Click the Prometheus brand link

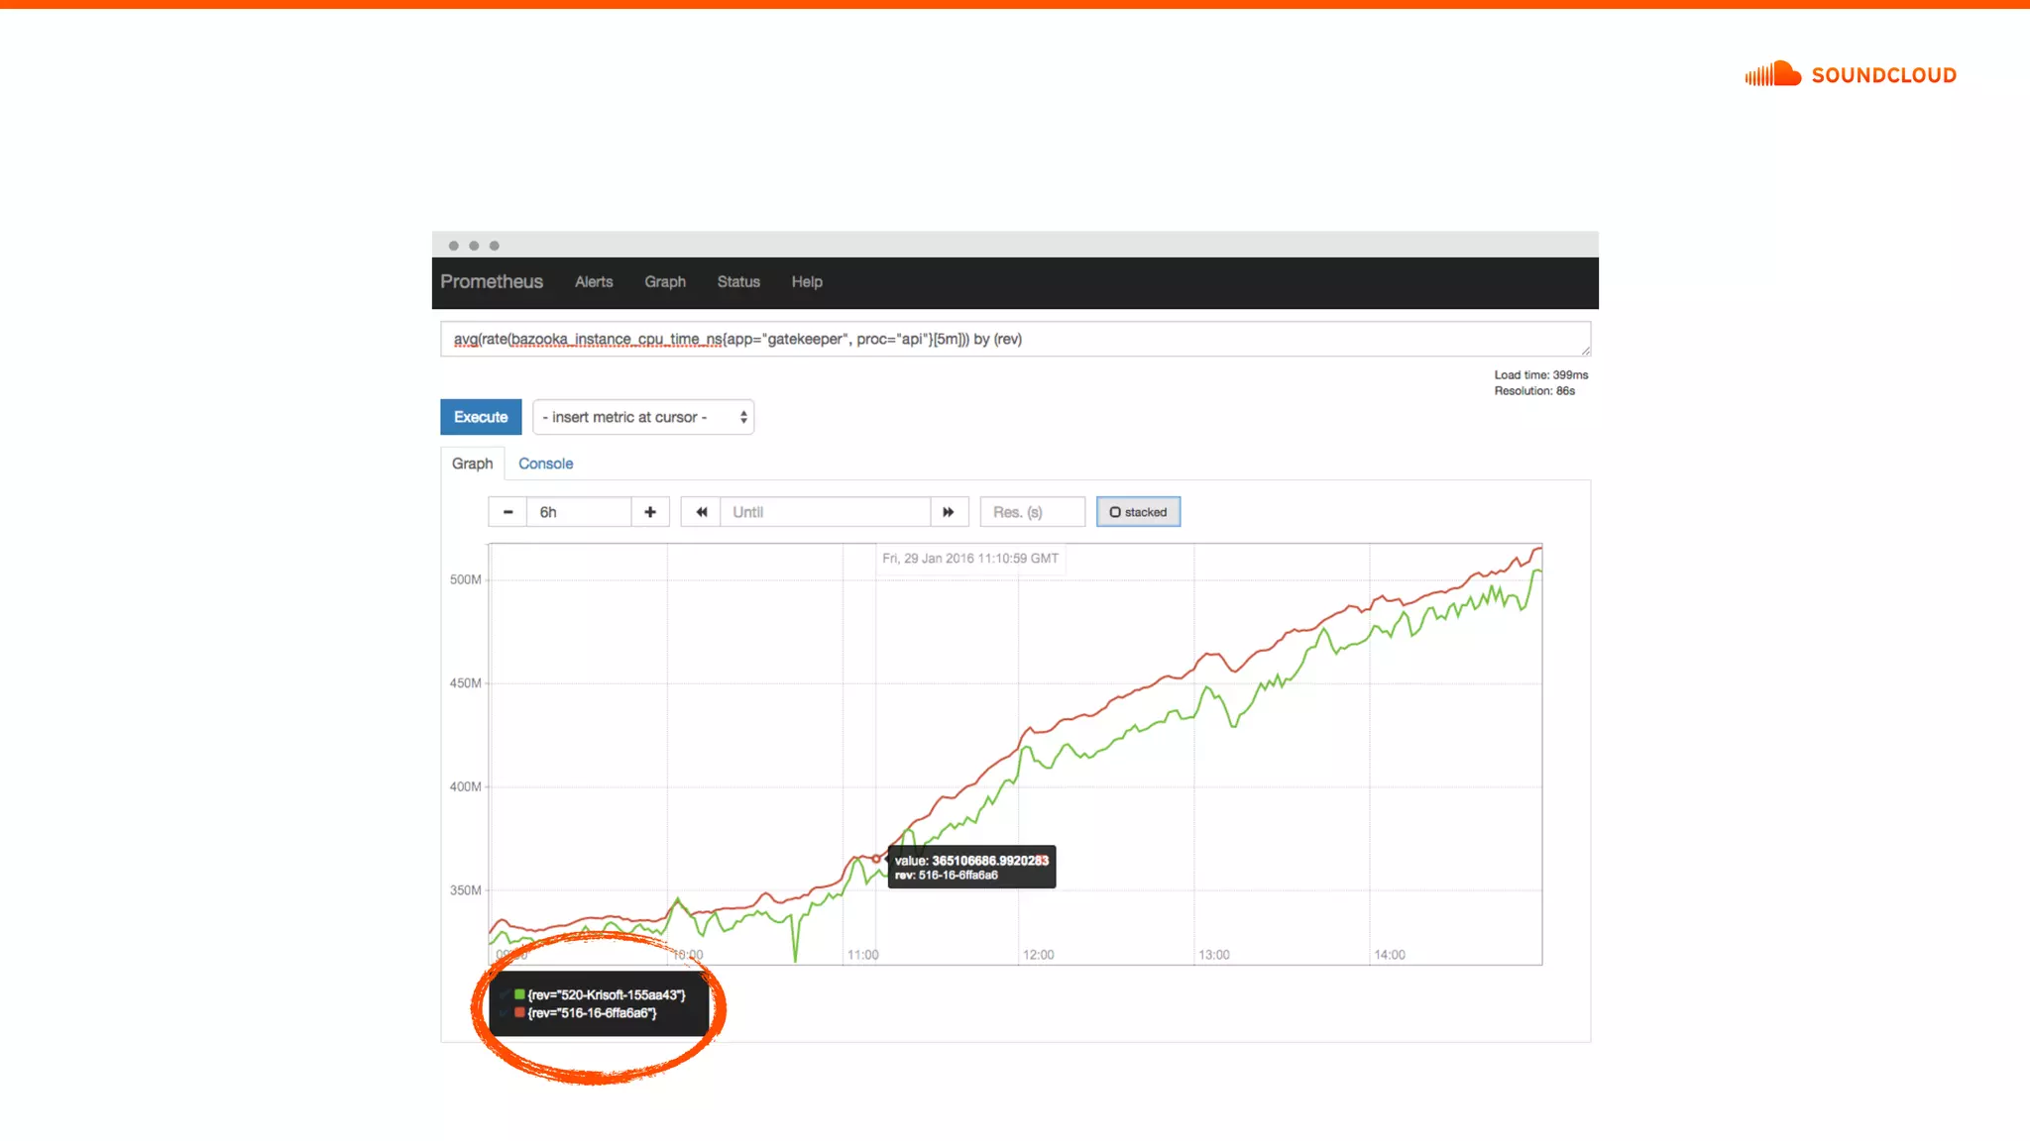click(x=492, y=282)
